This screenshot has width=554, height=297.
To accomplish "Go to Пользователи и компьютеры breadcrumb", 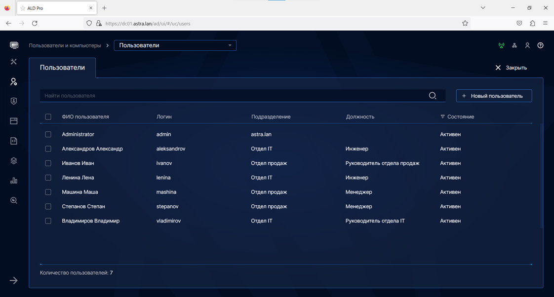I will coord(65,45).
